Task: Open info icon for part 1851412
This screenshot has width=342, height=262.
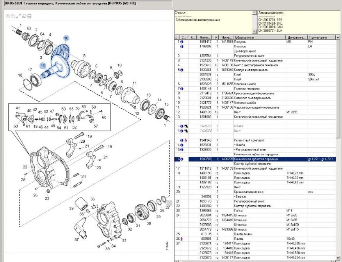Action: click(x=182, y=41)
